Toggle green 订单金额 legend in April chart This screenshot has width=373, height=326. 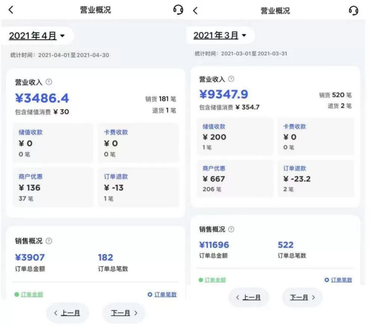click(29, 295)
